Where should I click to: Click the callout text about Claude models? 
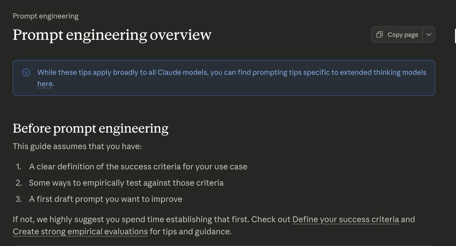pos(232,73)
